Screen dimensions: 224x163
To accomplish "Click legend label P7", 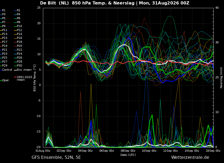I will point(4,22).
